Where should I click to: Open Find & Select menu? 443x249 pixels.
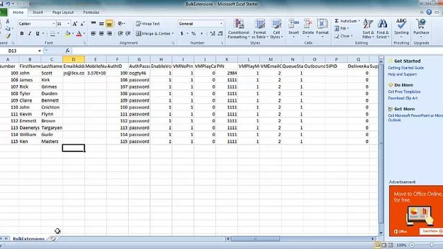(383, 29)
